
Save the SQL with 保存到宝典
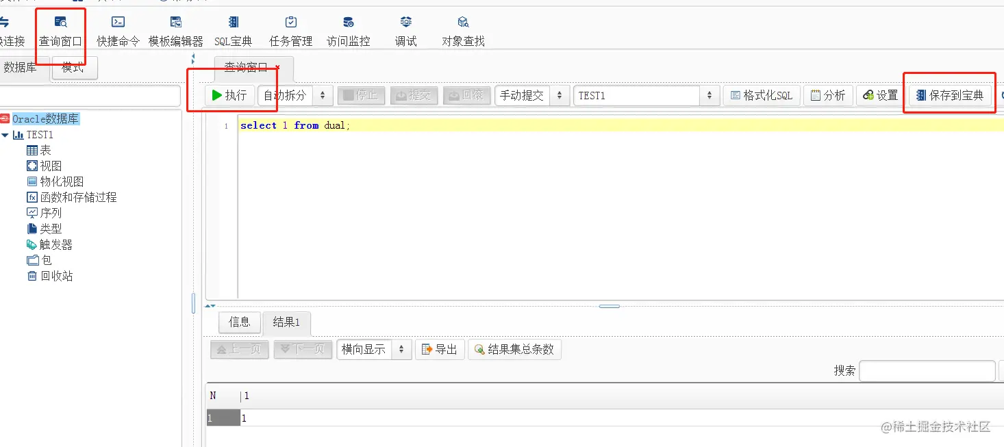coord(950,95)
